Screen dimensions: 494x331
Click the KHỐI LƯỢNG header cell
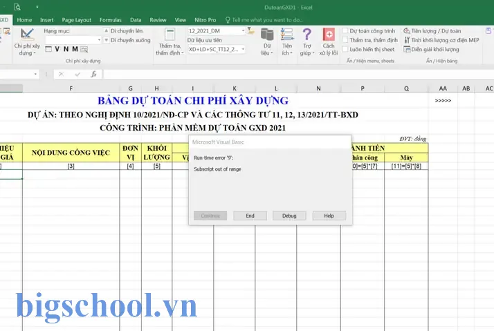156,153
